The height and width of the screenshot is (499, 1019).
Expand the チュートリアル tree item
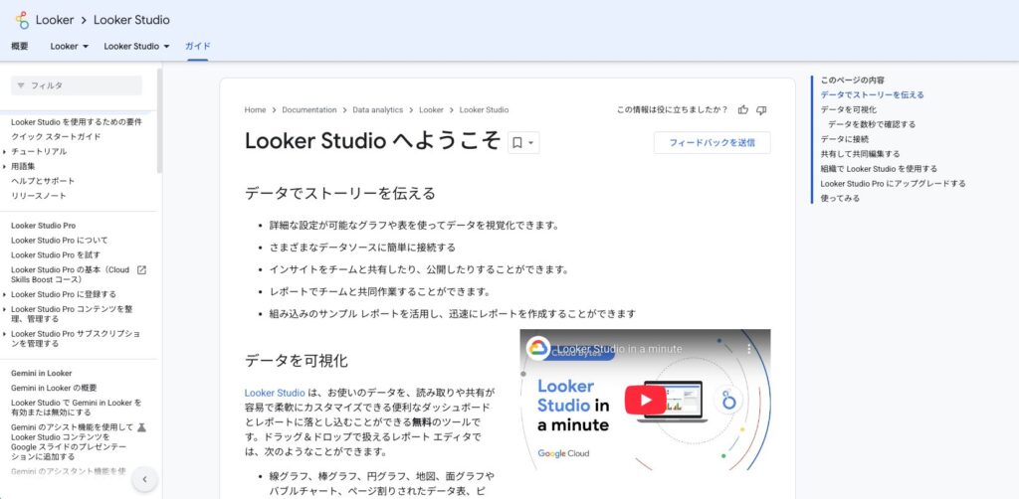coord(5,151)
